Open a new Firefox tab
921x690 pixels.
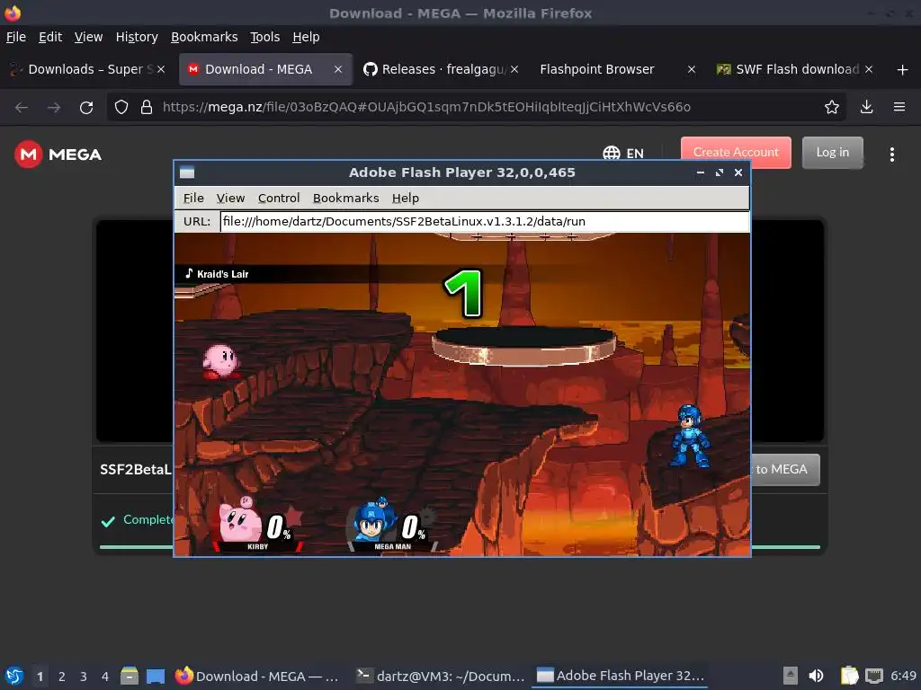pyautogui.click(x=903, y=70)
